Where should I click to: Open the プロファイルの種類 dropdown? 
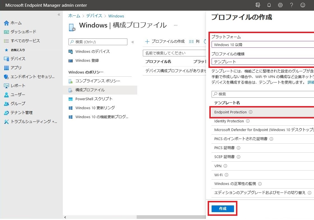263,61
